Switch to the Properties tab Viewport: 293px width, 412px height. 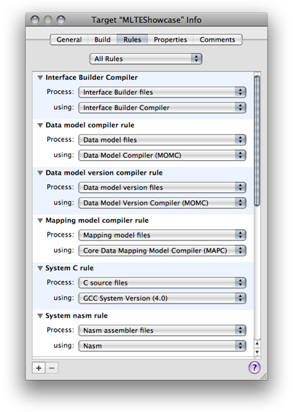pos(171,40)
